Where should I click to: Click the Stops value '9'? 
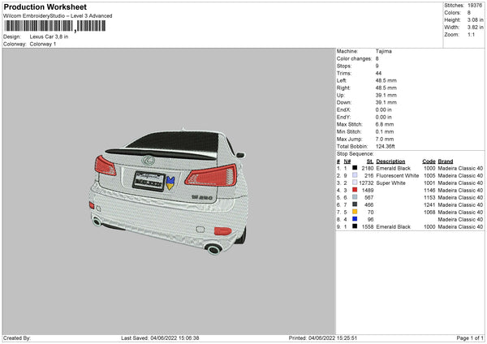tap(377, 66)
